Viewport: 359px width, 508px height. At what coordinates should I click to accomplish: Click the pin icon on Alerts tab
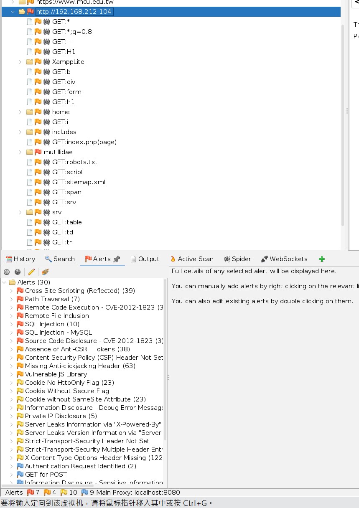tap(117, 259)
